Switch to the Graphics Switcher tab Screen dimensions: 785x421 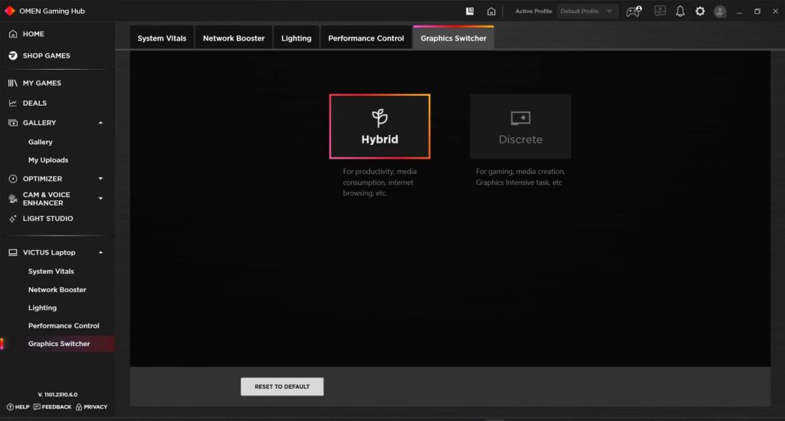pos(454,38)
